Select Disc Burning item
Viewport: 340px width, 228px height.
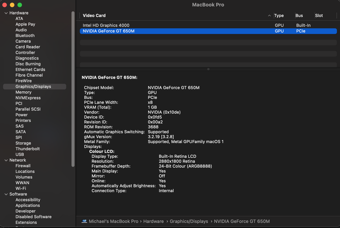click(28, 64)
